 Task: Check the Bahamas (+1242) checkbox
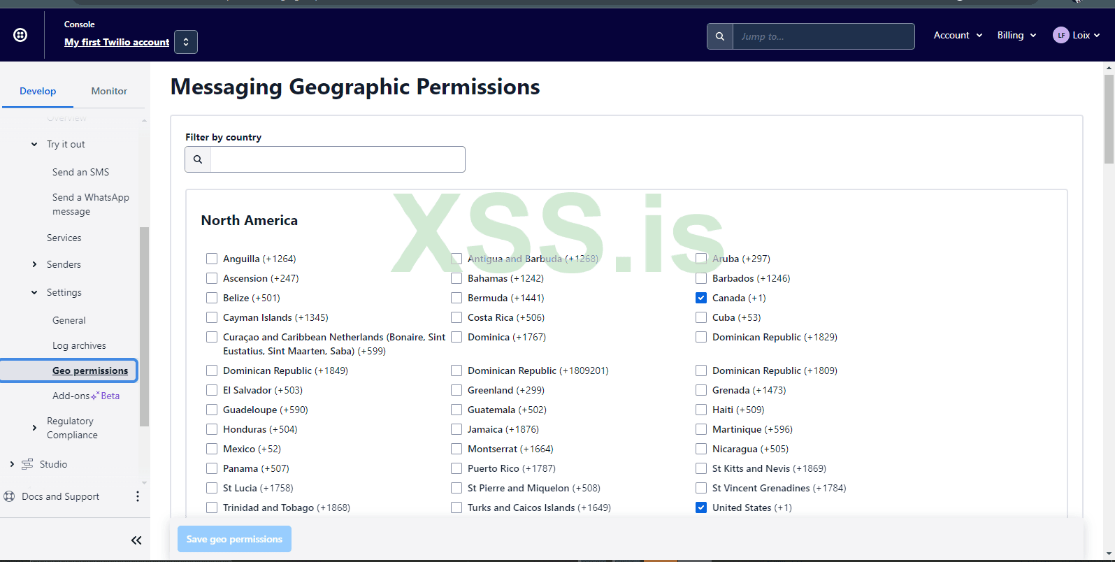456,278
